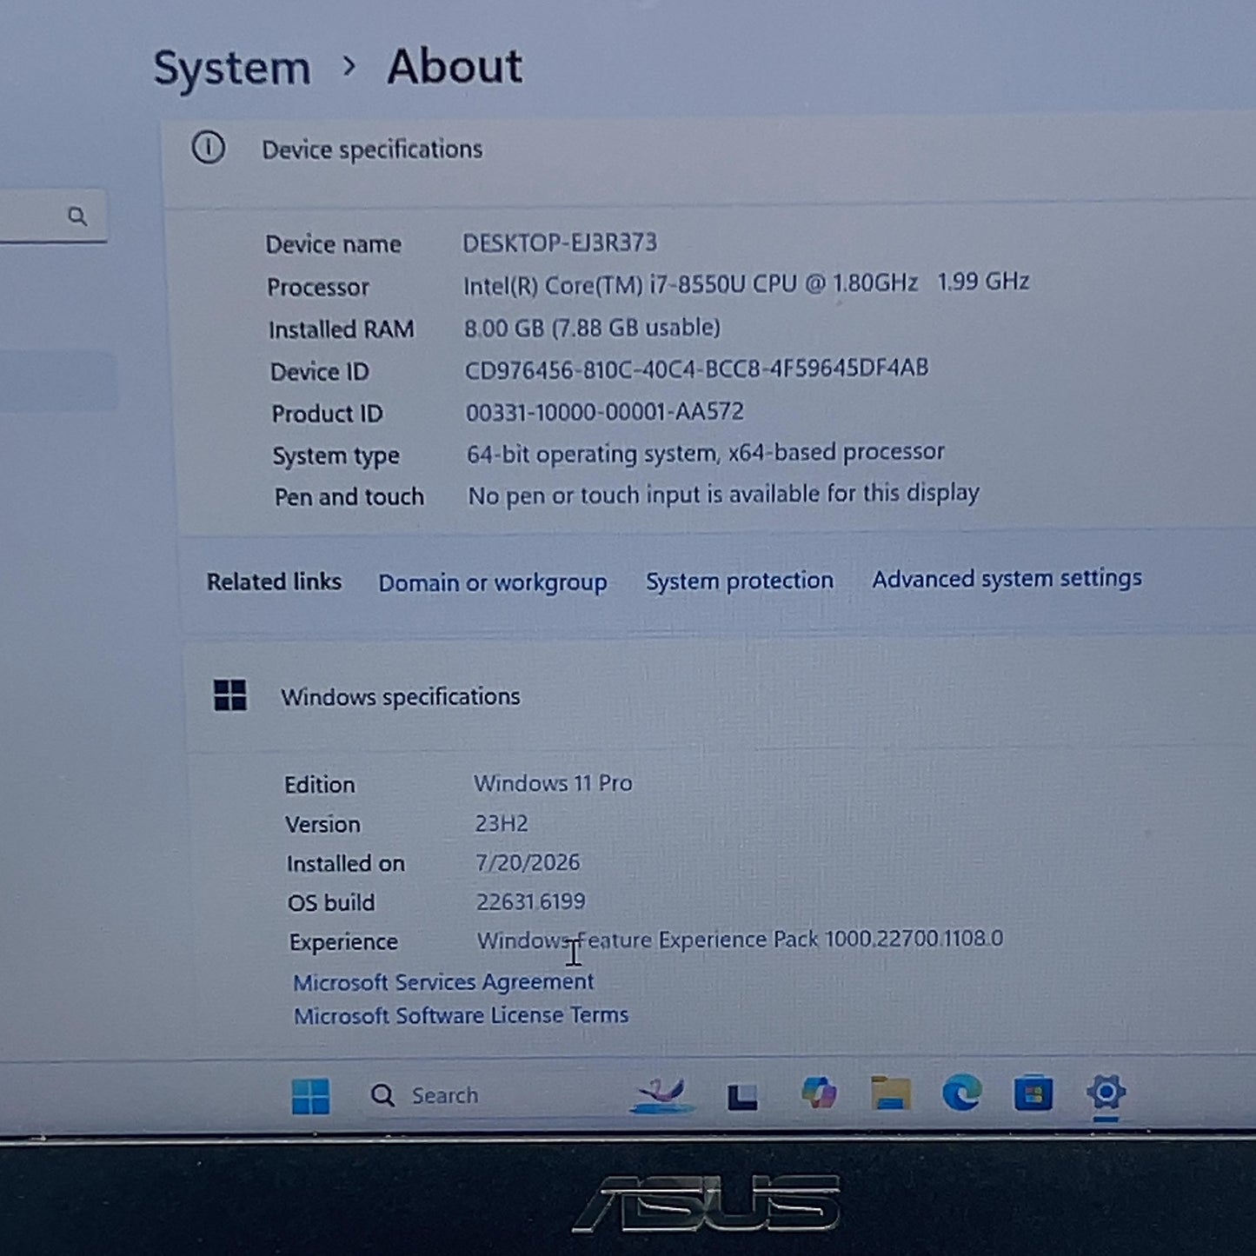The width and height of the screenshot is (1256, 1256).
Task: Open Microsoft Store from taskbar
Action: 1033,1093
